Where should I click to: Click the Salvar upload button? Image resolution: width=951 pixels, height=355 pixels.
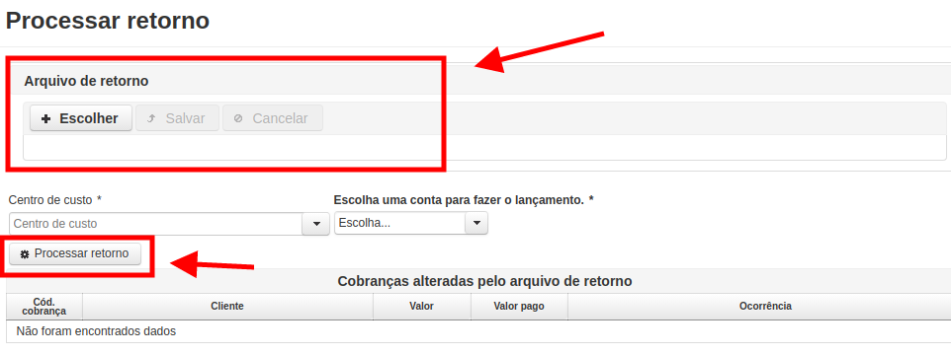pyautogui.click(x=177, y=118)
